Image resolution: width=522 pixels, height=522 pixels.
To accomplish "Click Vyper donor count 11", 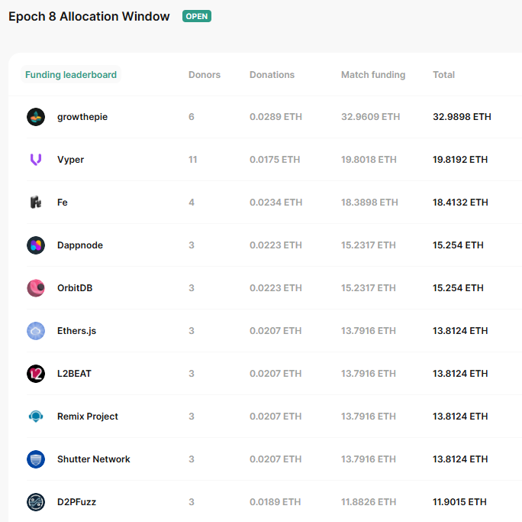I will (x=193, y=160).
